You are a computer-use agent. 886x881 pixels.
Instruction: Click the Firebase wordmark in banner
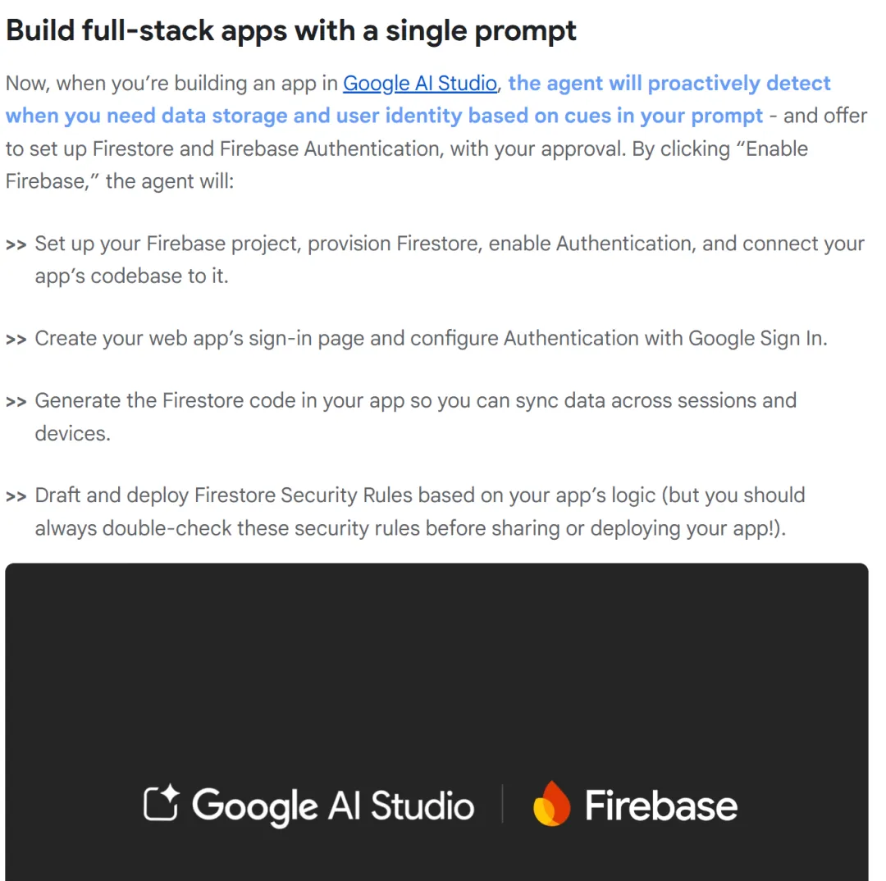[x=660, y=806]
